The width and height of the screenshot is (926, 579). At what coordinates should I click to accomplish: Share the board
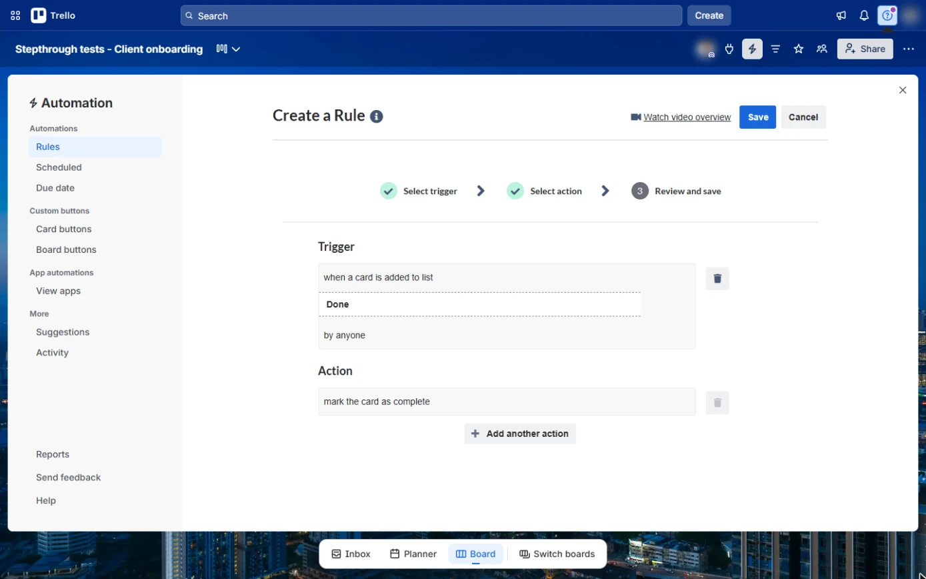[865, 49]
